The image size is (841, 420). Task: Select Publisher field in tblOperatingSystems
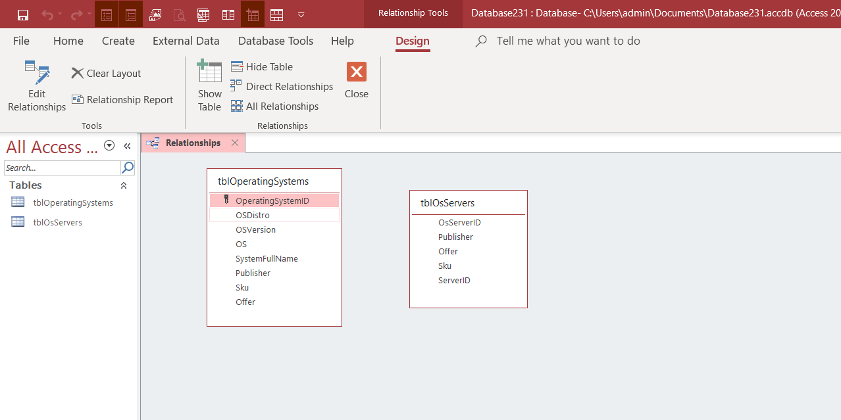click(x=274, y=273)
